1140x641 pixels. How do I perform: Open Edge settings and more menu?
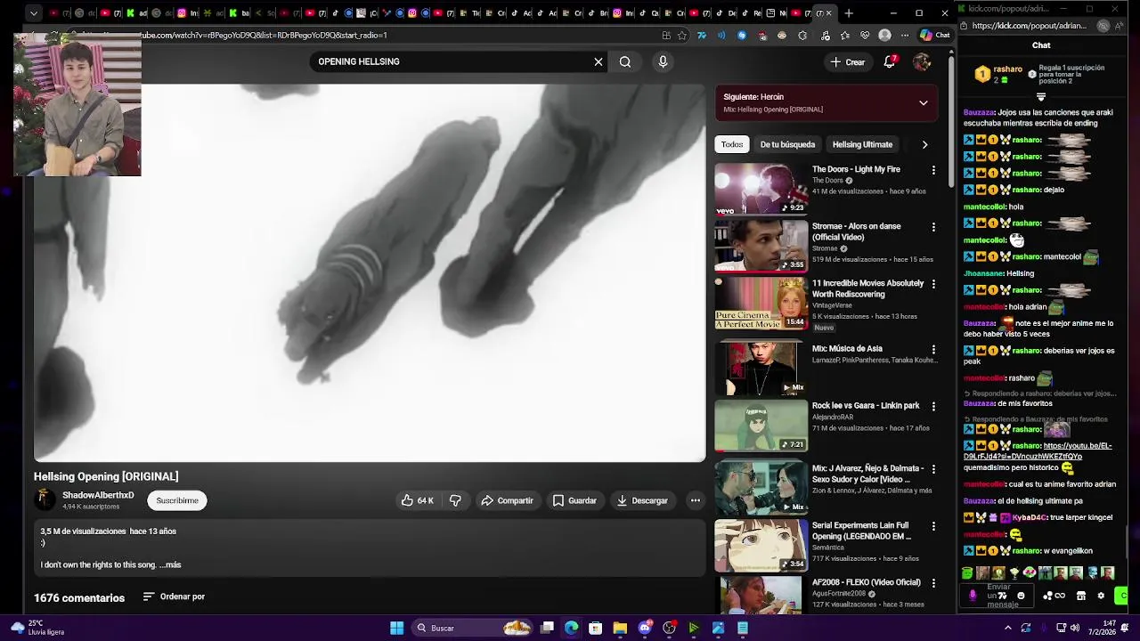tap(905, 36)
